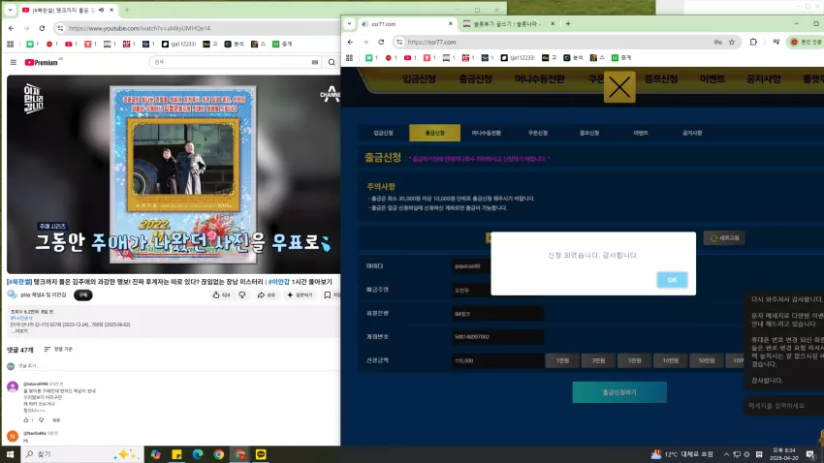824x463 pixels.
Task: Open the password key icon in address bar
Action: click(717, 42)
